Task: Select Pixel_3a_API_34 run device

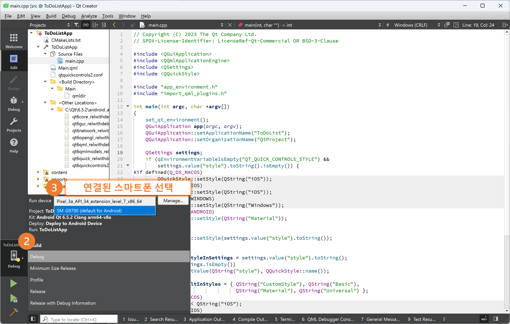Action: [x=105, y=201]
